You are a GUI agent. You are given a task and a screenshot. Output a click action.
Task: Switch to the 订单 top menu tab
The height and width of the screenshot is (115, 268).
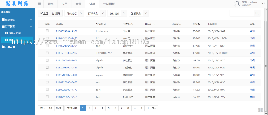pos(92,4)
